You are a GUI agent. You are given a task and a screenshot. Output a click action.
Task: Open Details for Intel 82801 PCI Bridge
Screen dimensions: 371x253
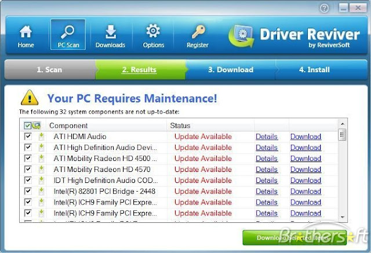click(x=267, y=192)
